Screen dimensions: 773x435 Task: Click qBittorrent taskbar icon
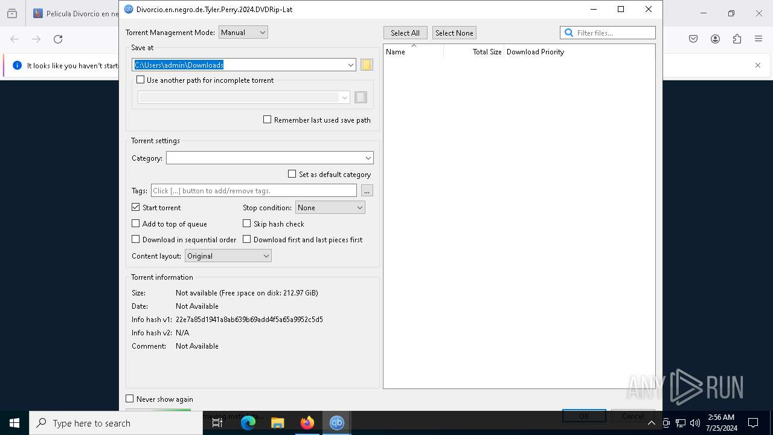pos(337,423)
